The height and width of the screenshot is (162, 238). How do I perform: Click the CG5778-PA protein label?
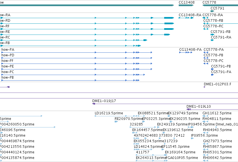click(x=214, y=50)
